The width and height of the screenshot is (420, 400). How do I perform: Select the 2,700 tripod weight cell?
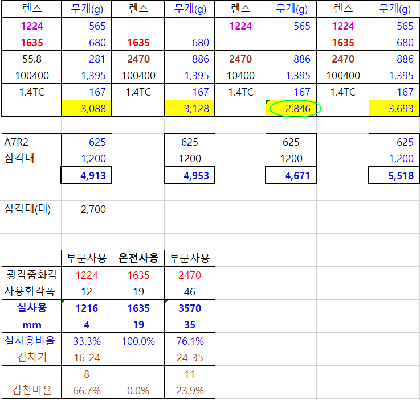(87, 209)
